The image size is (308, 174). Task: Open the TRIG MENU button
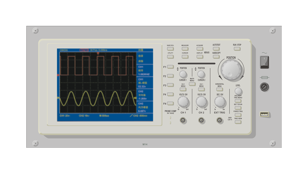click(x=238, y=101)
